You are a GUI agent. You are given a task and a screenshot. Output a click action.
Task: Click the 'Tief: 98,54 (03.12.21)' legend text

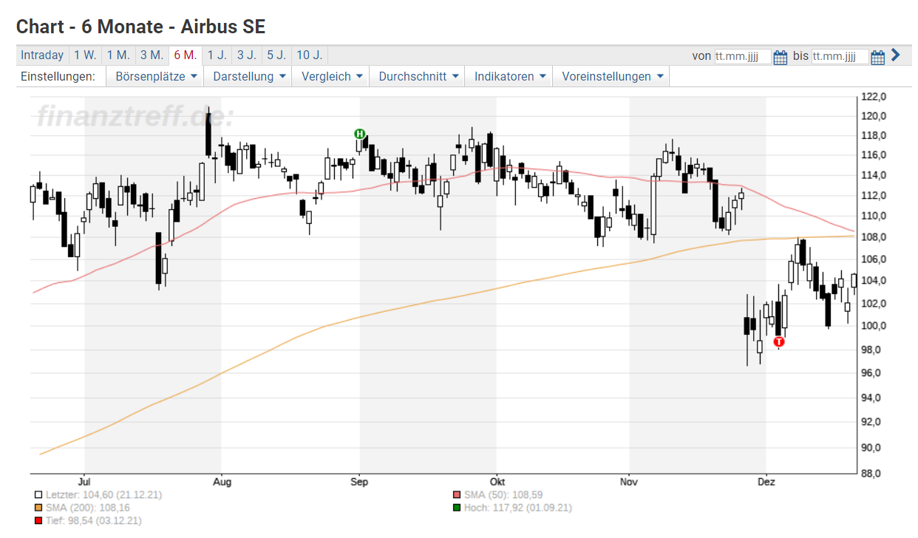tap(94, 521)
